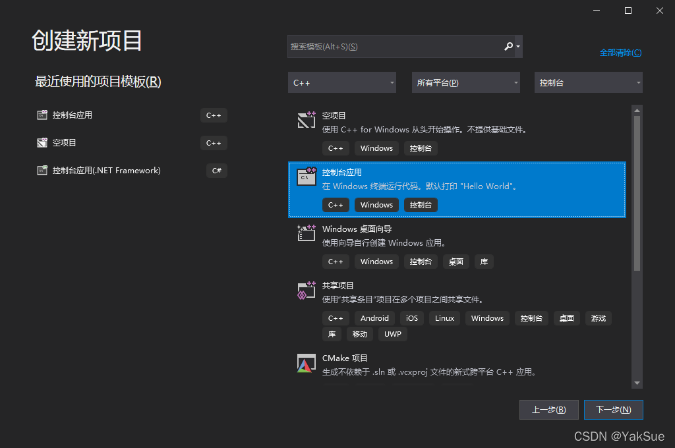Click the 共享项目 template icon

tap(306, 290)
